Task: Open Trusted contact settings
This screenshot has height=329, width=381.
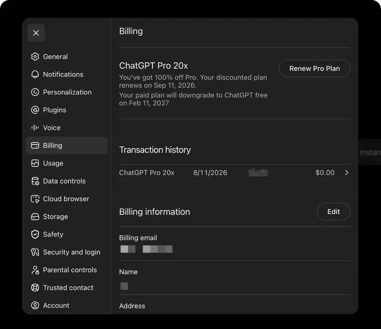Action: point(66,287)
